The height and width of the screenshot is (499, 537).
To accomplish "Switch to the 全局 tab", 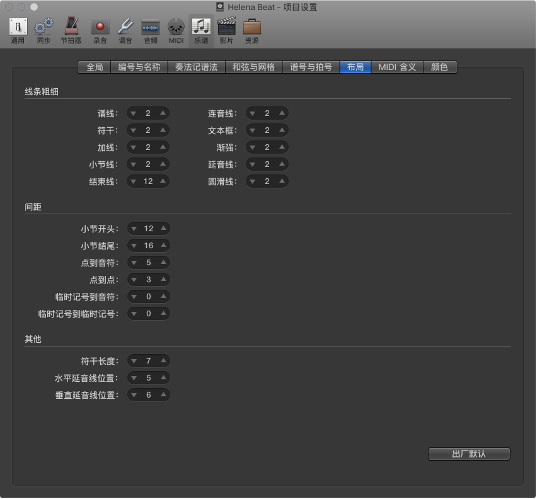I will coord(95,67).
